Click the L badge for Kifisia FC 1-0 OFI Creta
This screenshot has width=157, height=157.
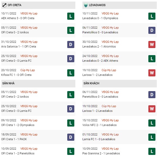coord(71,73)
